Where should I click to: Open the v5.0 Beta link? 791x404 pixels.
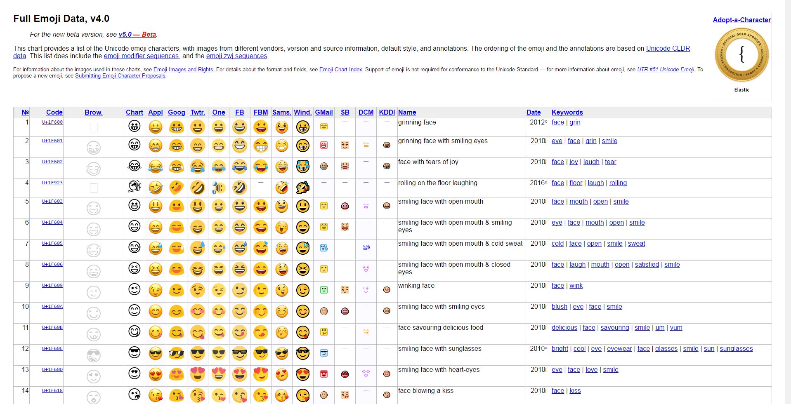click(137, 35)
